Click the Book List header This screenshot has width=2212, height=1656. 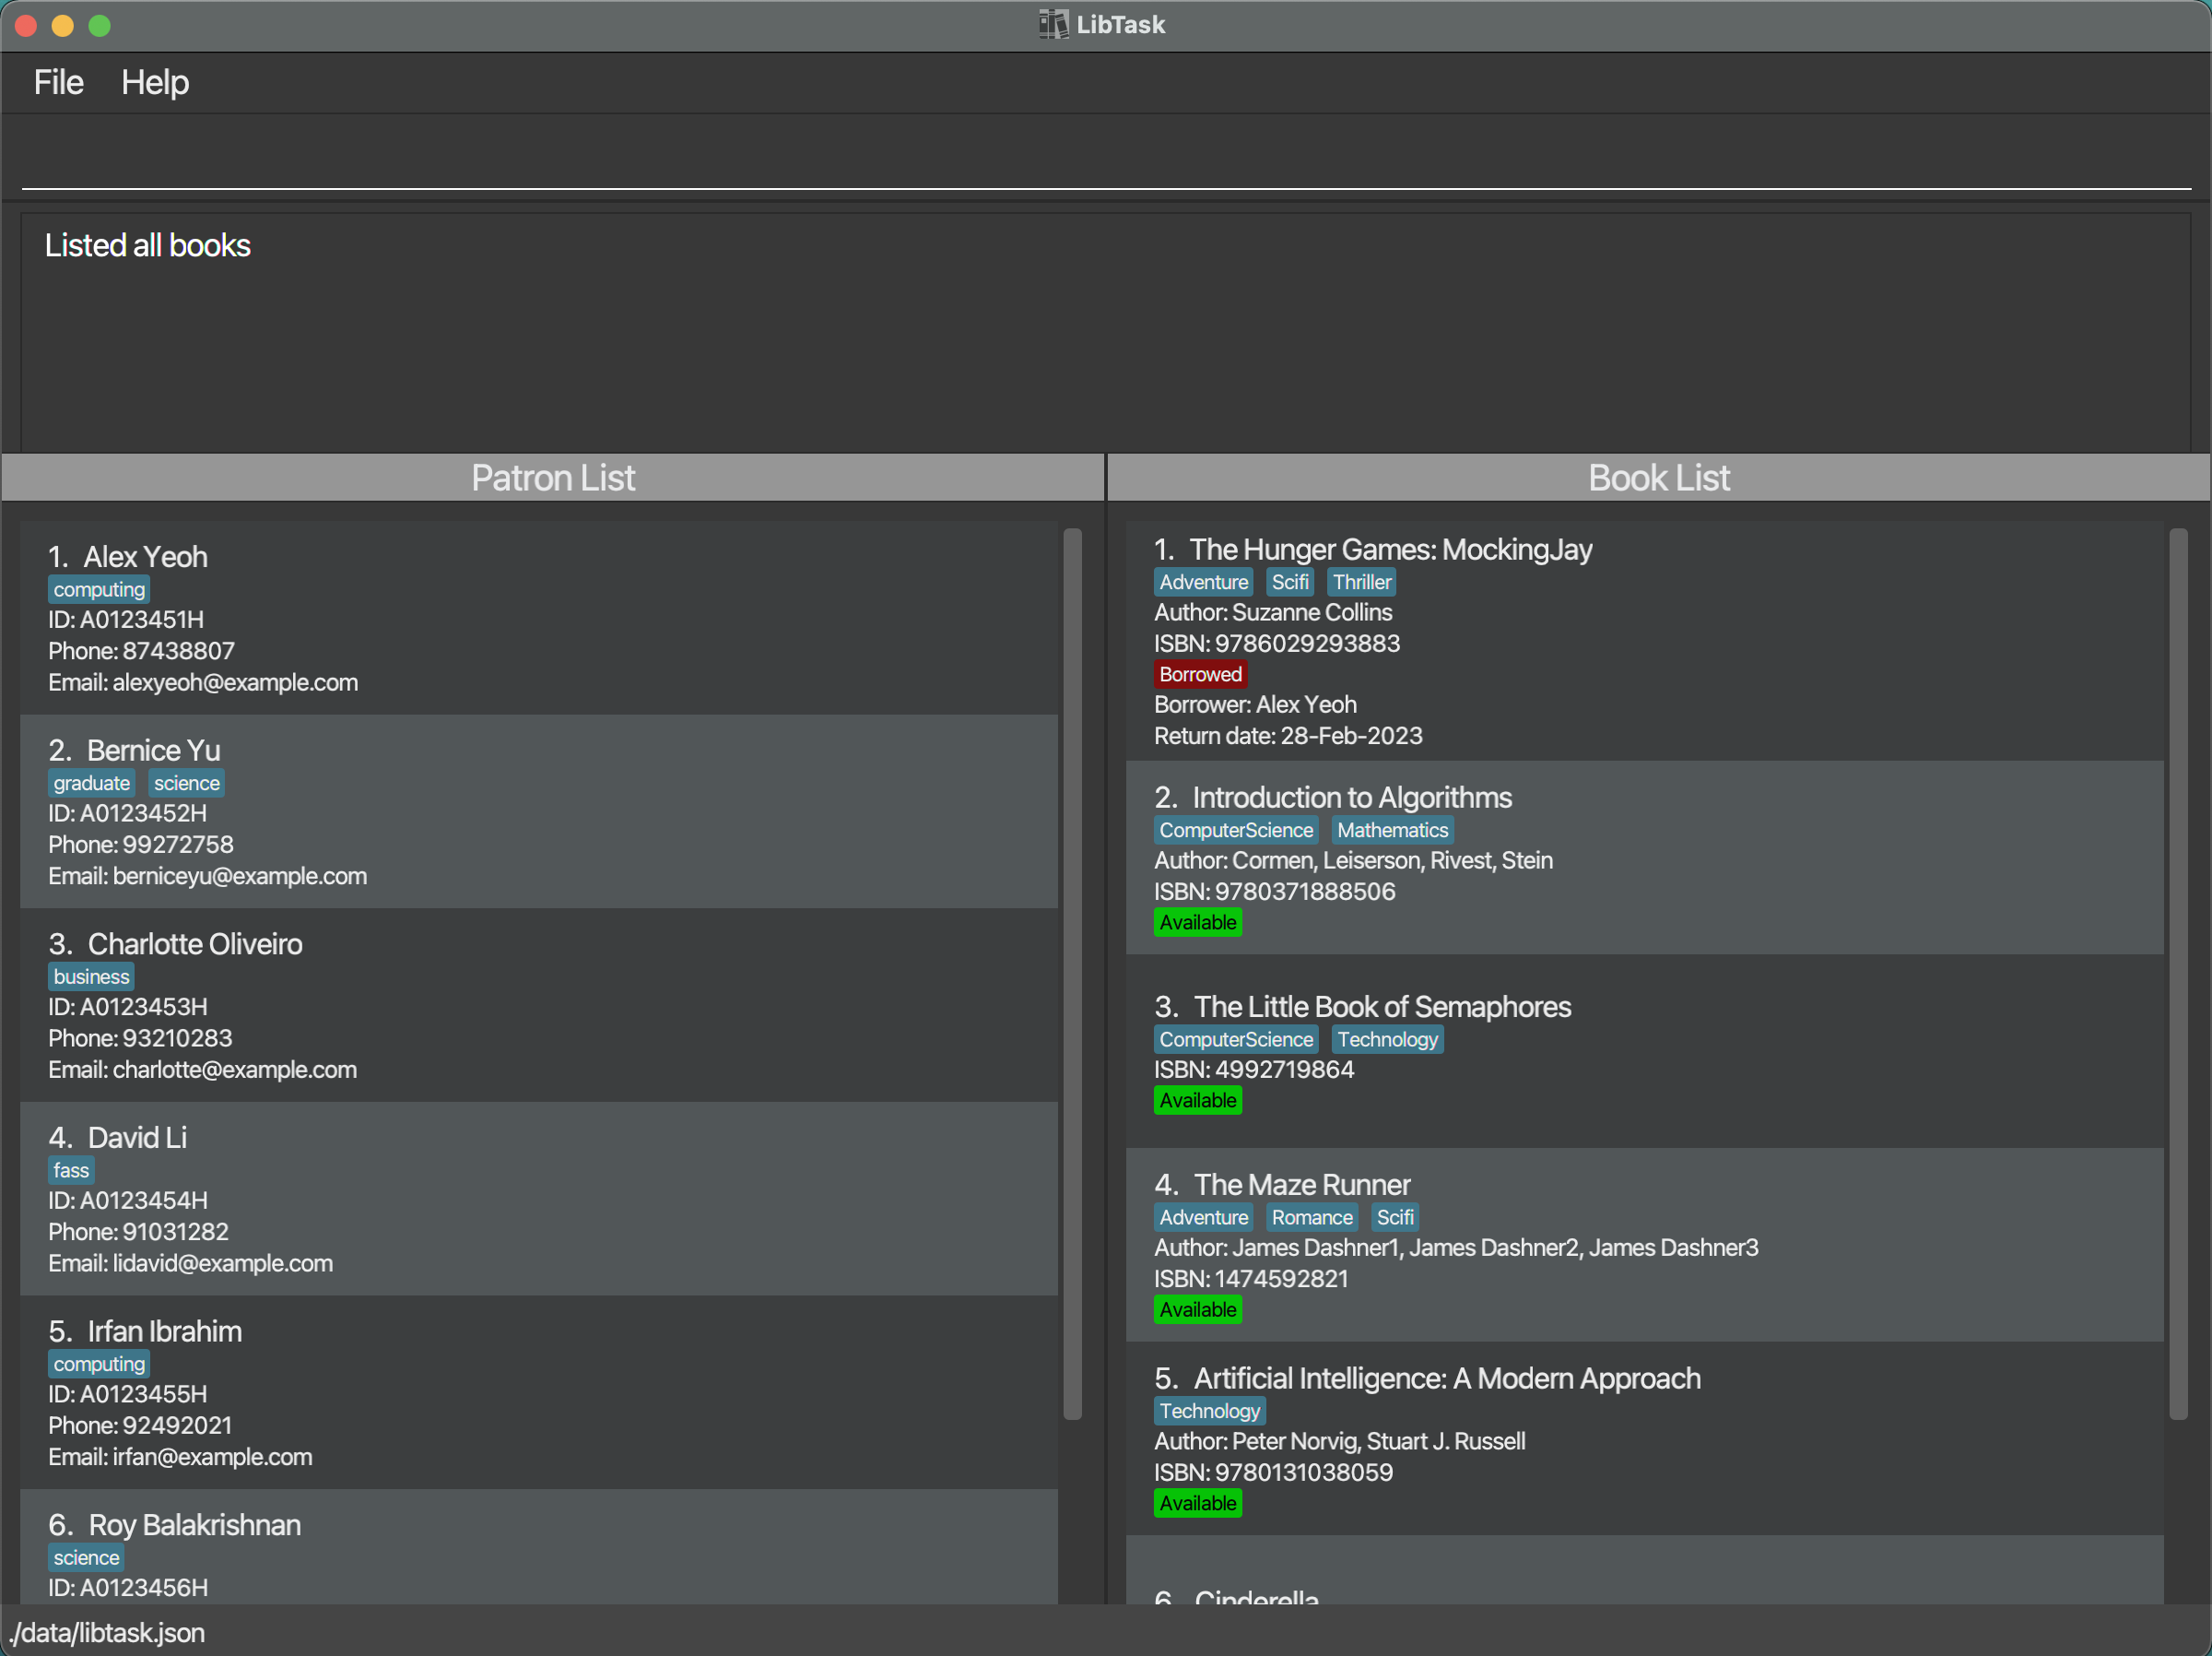click(1658, 479)
